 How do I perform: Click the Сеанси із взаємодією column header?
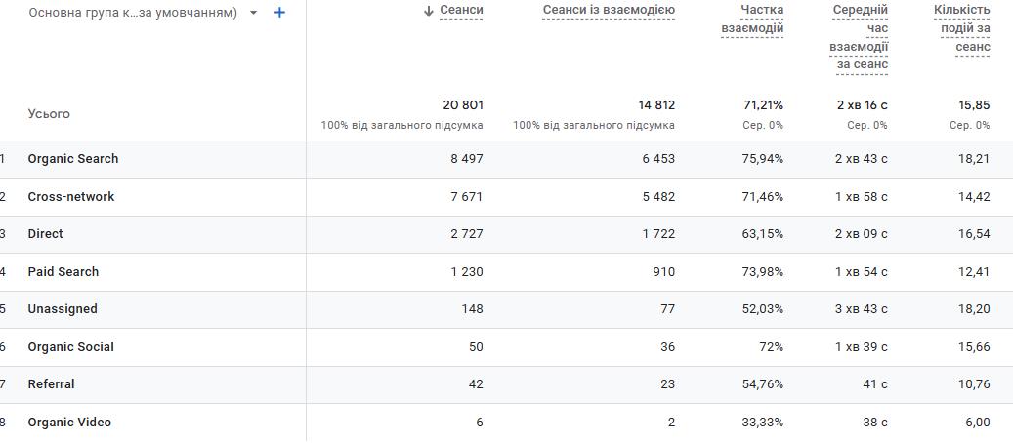(x=608, y=10)
